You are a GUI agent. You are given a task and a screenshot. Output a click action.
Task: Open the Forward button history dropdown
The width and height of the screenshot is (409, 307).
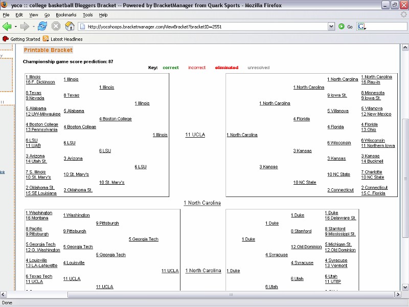click(x=33, y=27)
